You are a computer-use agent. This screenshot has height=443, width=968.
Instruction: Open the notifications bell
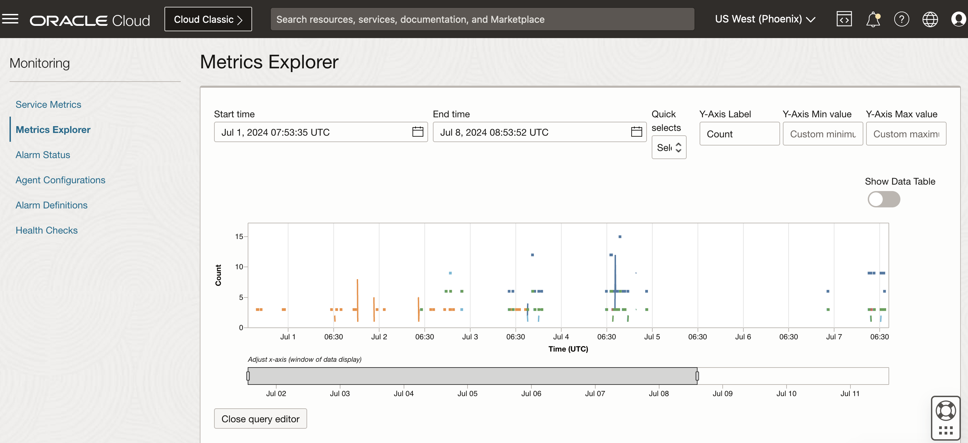pos(873,19)
